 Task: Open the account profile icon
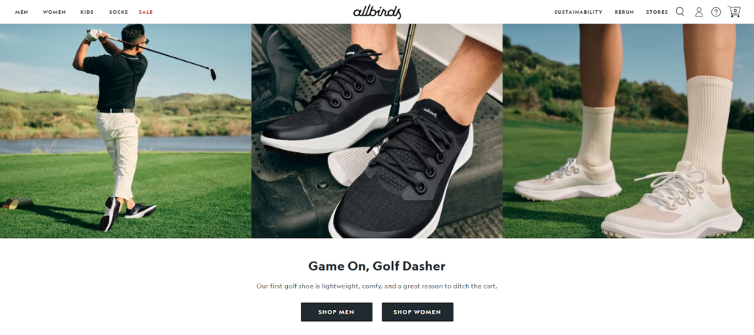pos(699,12)
